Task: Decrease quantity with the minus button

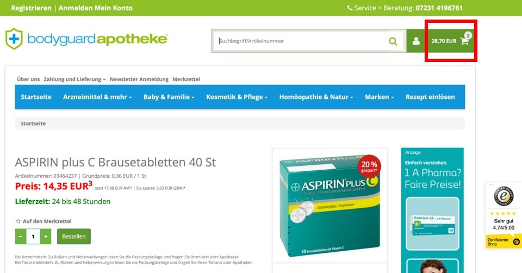Action: [x=21, y=237]
